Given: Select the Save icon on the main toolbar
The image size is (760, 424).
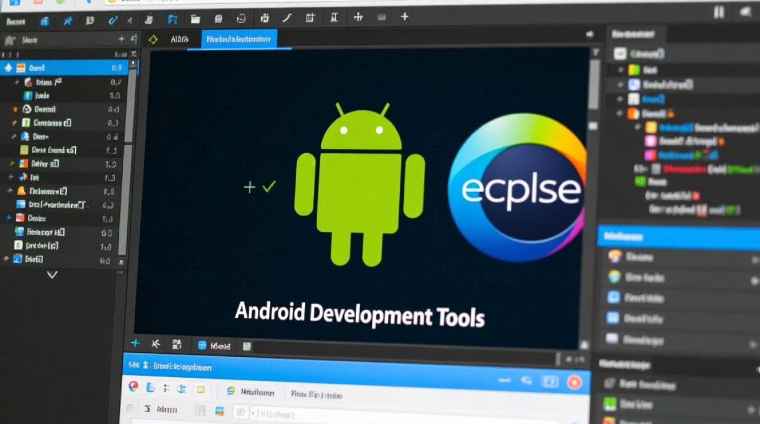Looking at the screenshot, I should pos(219,18).
